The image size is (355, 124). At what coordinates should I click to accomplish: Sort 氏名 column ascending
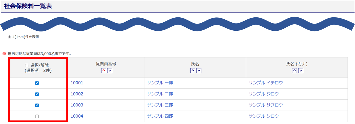click(x=193, y=71)
